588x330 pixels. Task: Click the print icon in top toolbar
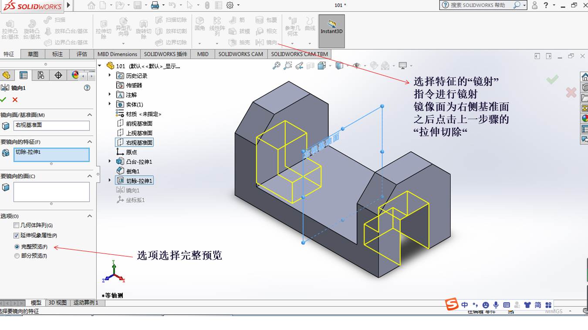coord(155,5)
